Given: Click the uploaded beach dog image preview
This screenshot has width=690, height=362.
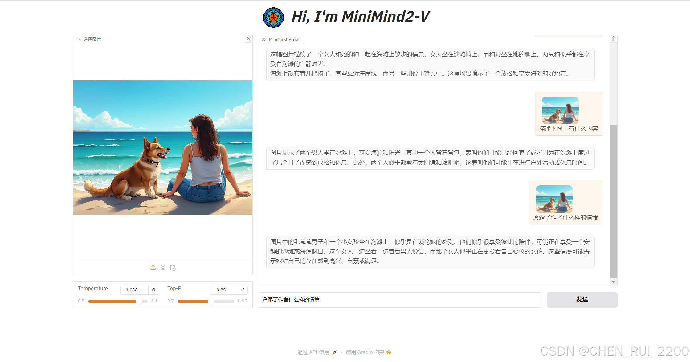Looking at the screenshot, I should tap(163, 147).
